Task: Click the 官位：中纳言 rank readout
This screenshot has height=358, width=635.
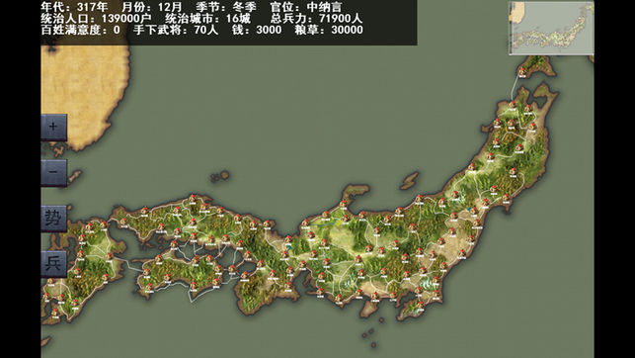Action: (306, 7)
